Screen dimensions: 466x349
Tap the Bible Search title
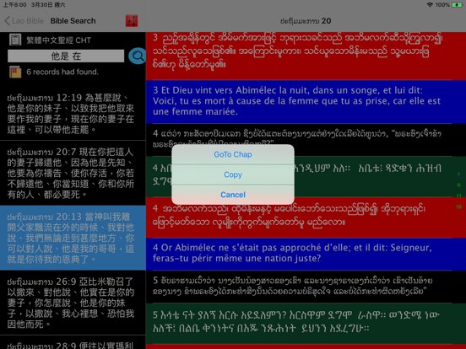pos(73,21)
